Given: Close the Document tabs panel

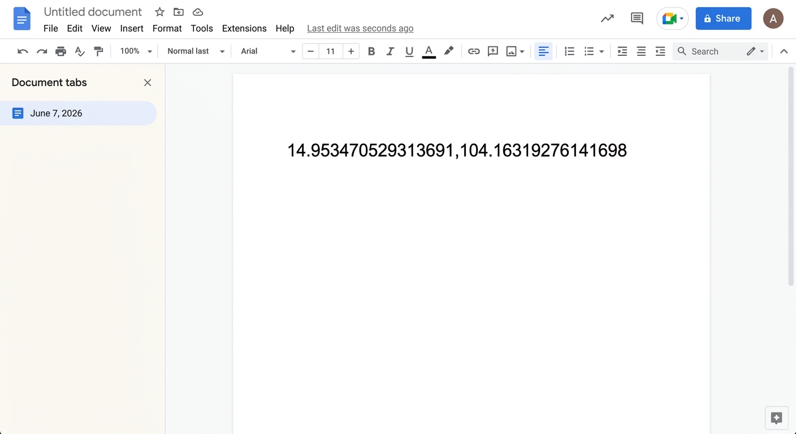Looking at the screenshot, I should [148, 83].
